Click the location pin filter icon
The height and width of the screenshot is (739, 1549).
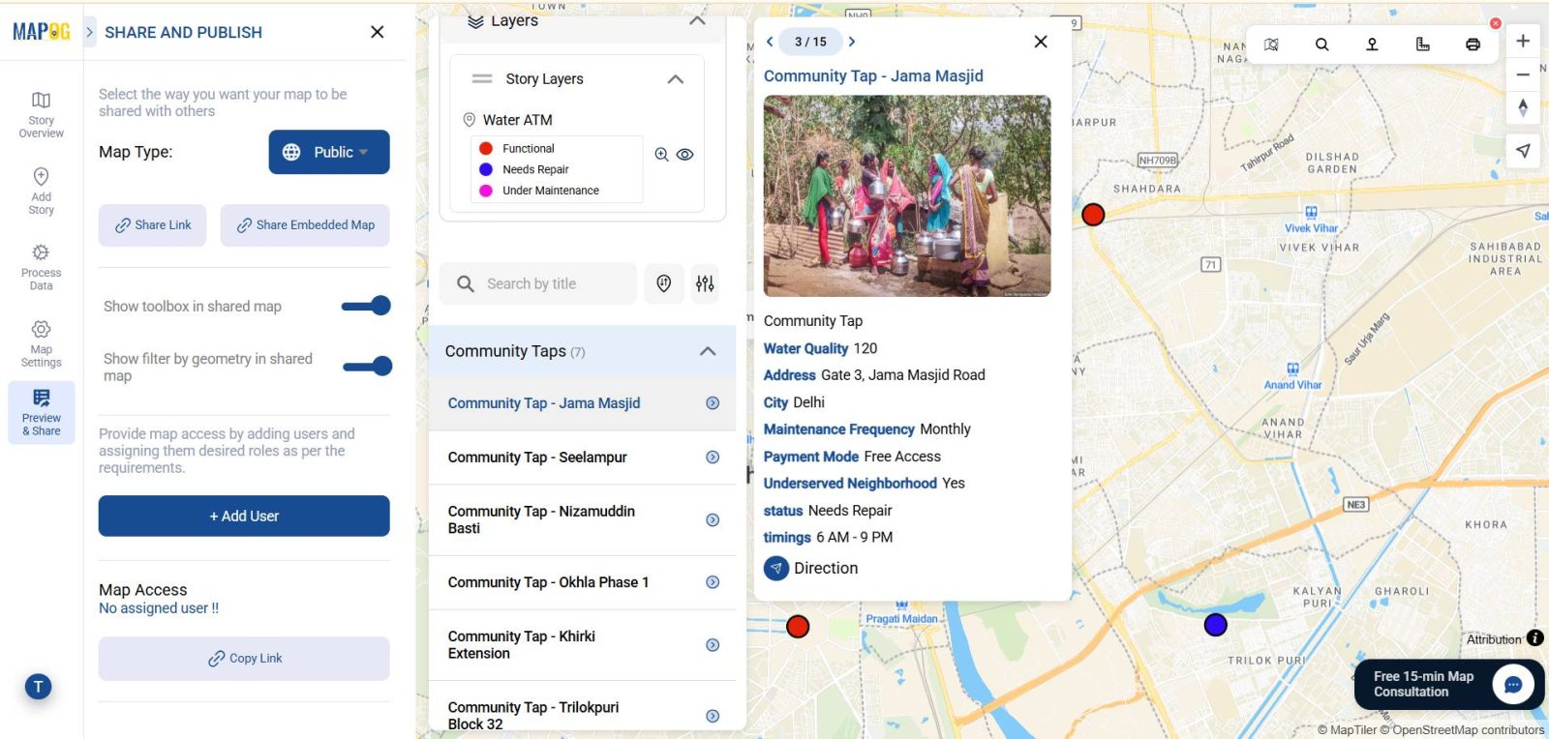point(664,283)
